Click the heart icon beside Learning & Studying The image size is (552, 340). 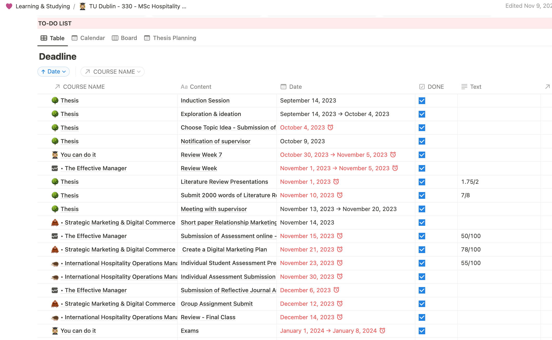point(9,6)
